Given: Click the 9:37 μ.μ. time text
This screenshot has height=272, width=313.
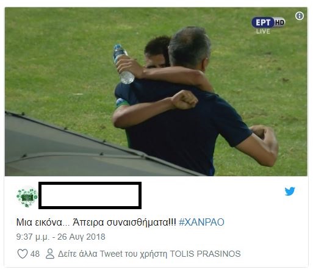Looking at the screenshot, I should click(33, 237).
